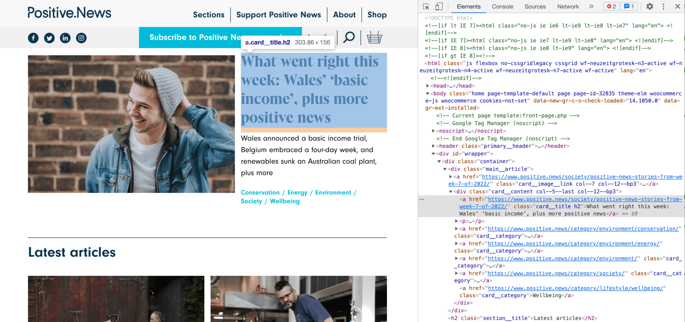Screen dimensions: 685x322
Task: Open the shopping basket icon
Action: click(374, 37)
